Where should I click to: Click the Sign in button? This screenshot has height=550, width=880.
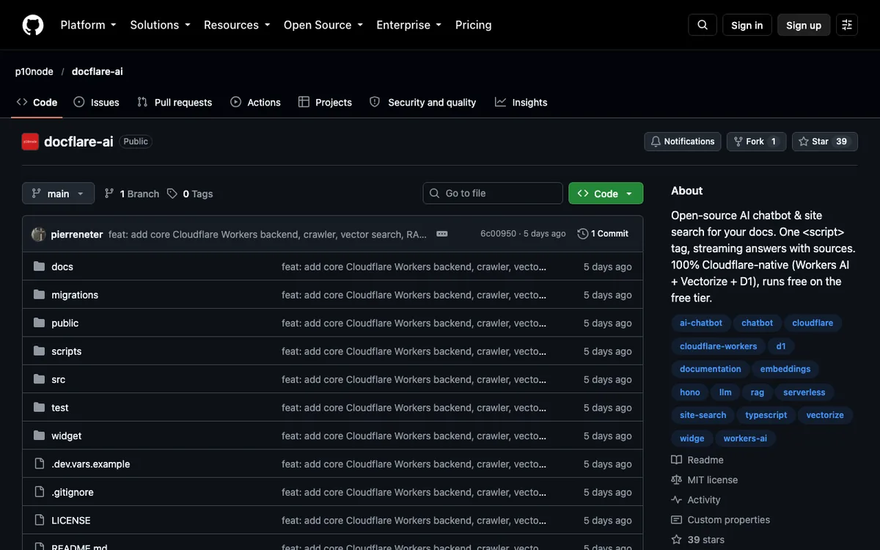pyautogui.click(x=747, y=25)
